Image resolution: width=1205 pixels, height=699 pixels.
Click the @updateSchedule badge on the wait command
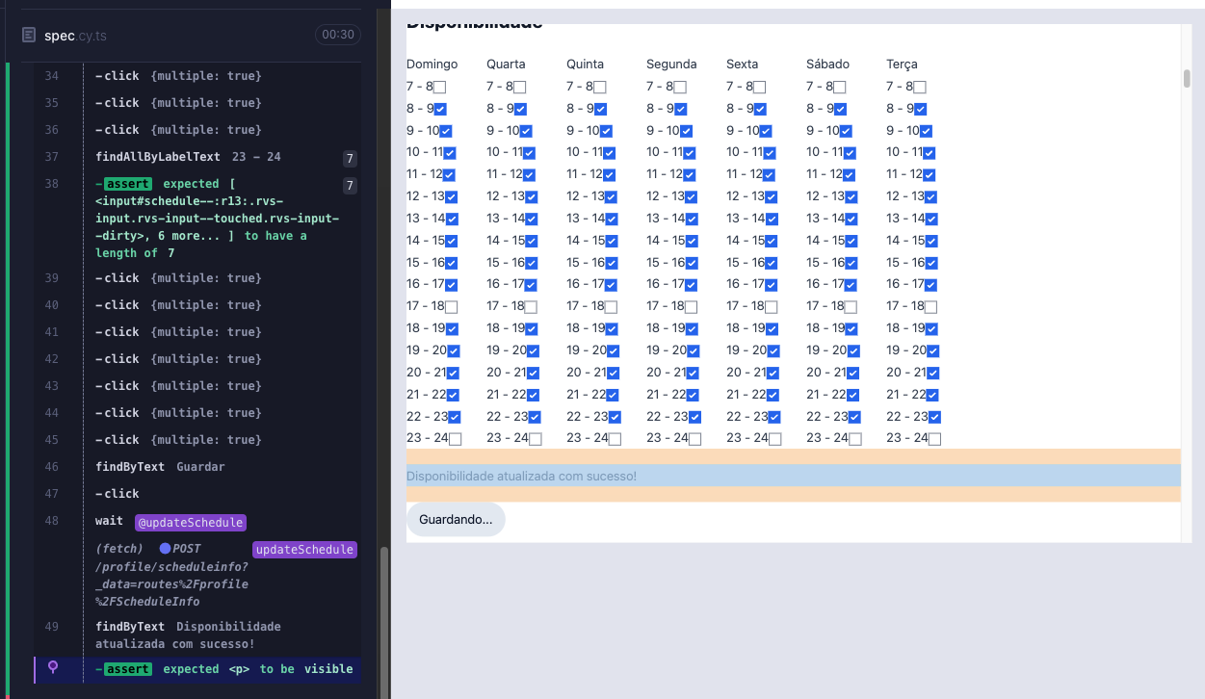pyautogui.click(x=191, y=521)
